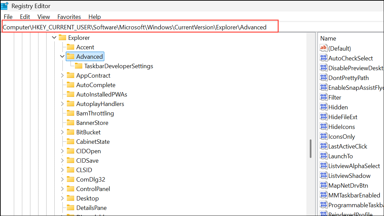This screenshot has width=384, height=216.
Task: Click the BannerStore folder icon
Action: pyautogui.click(x=71, y=123)
